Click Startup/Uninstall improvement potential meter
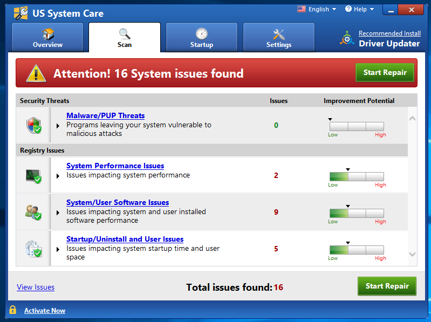 click(357, 250)
